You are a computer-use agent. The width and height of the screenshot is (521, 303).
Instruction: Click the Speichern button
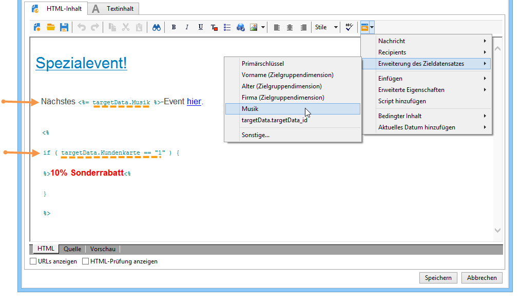(438, 278)
